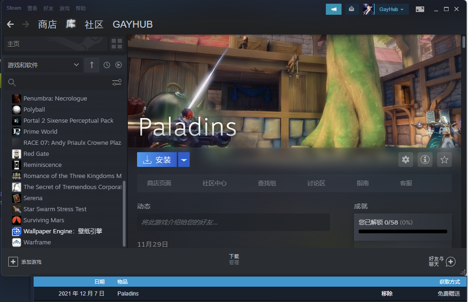
Task: Open 下载 管理 downloads manager
Action: 234,259
